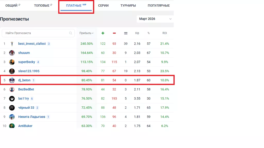
Task: Click superBecky profile avatar
Action: coord(12,62)
